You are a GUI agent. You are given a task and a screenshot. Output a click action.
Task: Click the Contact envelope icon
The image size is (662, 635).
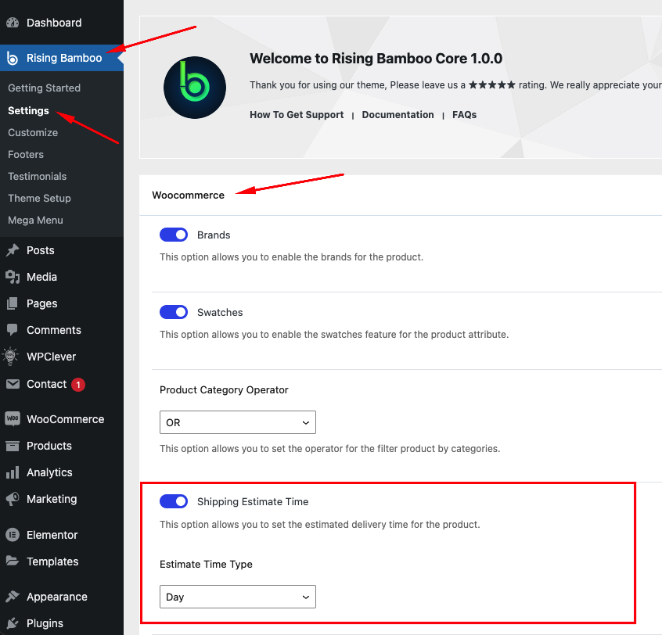pos(13,384)
